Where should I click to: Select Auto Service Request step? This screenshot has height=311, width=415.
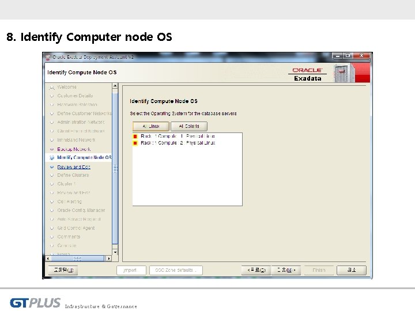79,219
